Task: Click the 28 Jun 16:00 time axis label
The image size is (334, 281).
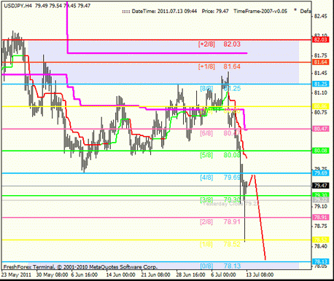Action: pos(190,274)
